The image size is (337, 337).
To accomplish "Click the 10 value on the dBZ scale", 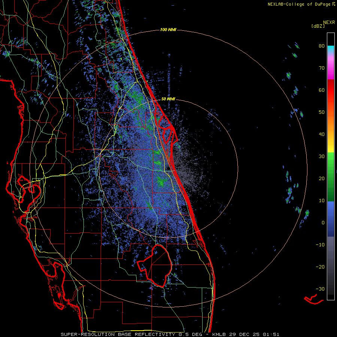I will click(322, 201).
